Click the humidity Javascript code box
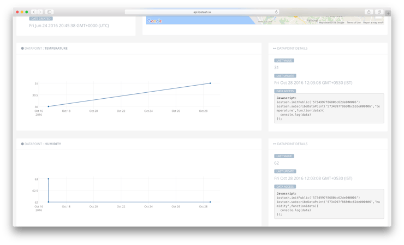 [329, 204]
